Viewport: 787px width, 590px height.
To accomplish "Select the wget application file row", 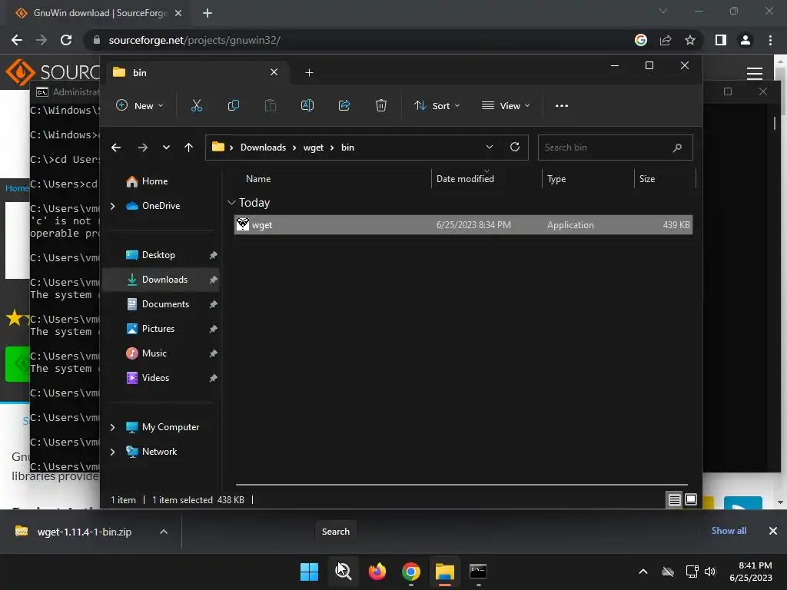I will click(463, 225).
